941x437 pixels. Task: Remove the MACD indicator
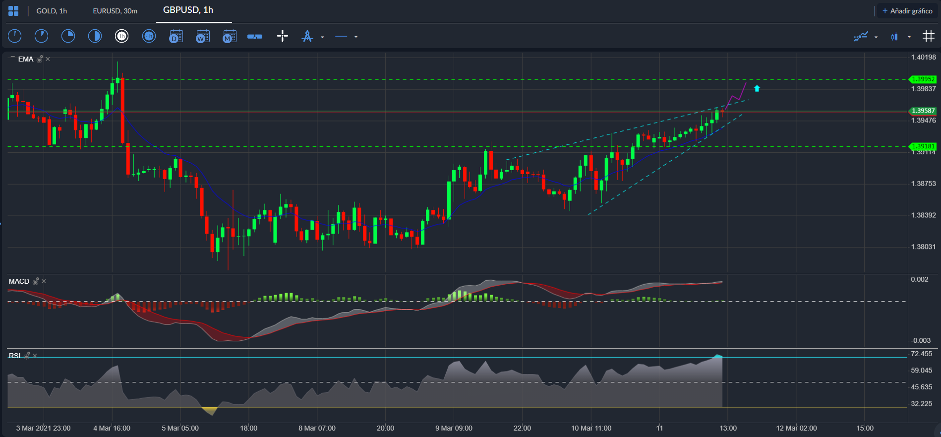[x=44, y=281]
